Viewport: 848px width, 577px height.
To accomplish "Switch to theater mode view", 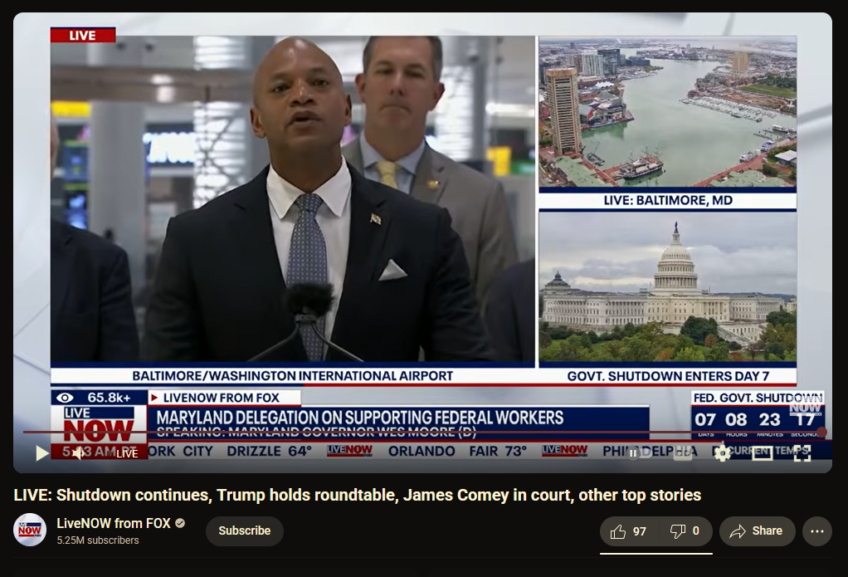I will click(762, 453).
